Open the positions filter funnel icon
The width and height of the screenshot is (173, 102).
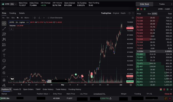pos(171,90)
